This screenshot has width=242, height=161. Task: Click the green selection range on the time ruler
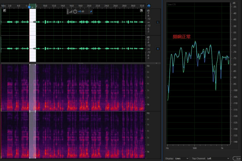click(x=33, y=6)
